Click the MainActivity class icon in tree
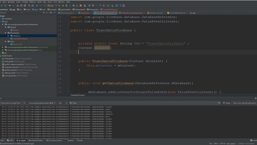257x145 pixels. click(x=11, y=44)
